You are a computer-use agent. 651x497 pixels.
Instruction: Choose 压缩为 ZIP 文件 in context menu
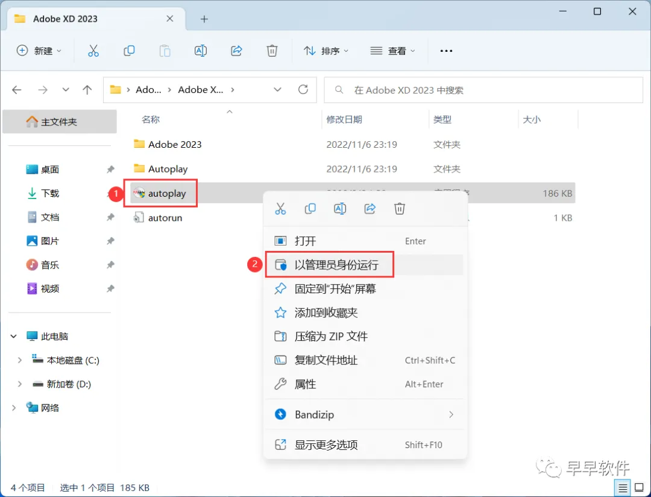coord(364,336)
